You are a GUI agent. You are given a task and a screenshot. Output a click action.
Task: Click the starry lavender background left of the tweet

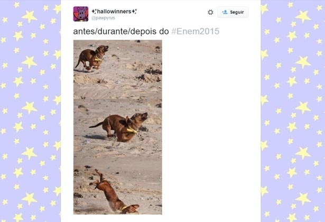pos(30,111)
